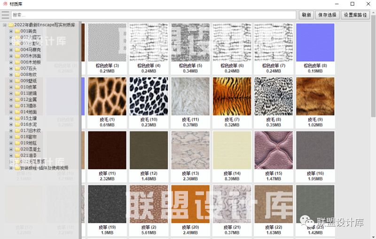
Task: Select the 020混凝土 tree item
Action: pyautogui.click(x=31, y=149)
